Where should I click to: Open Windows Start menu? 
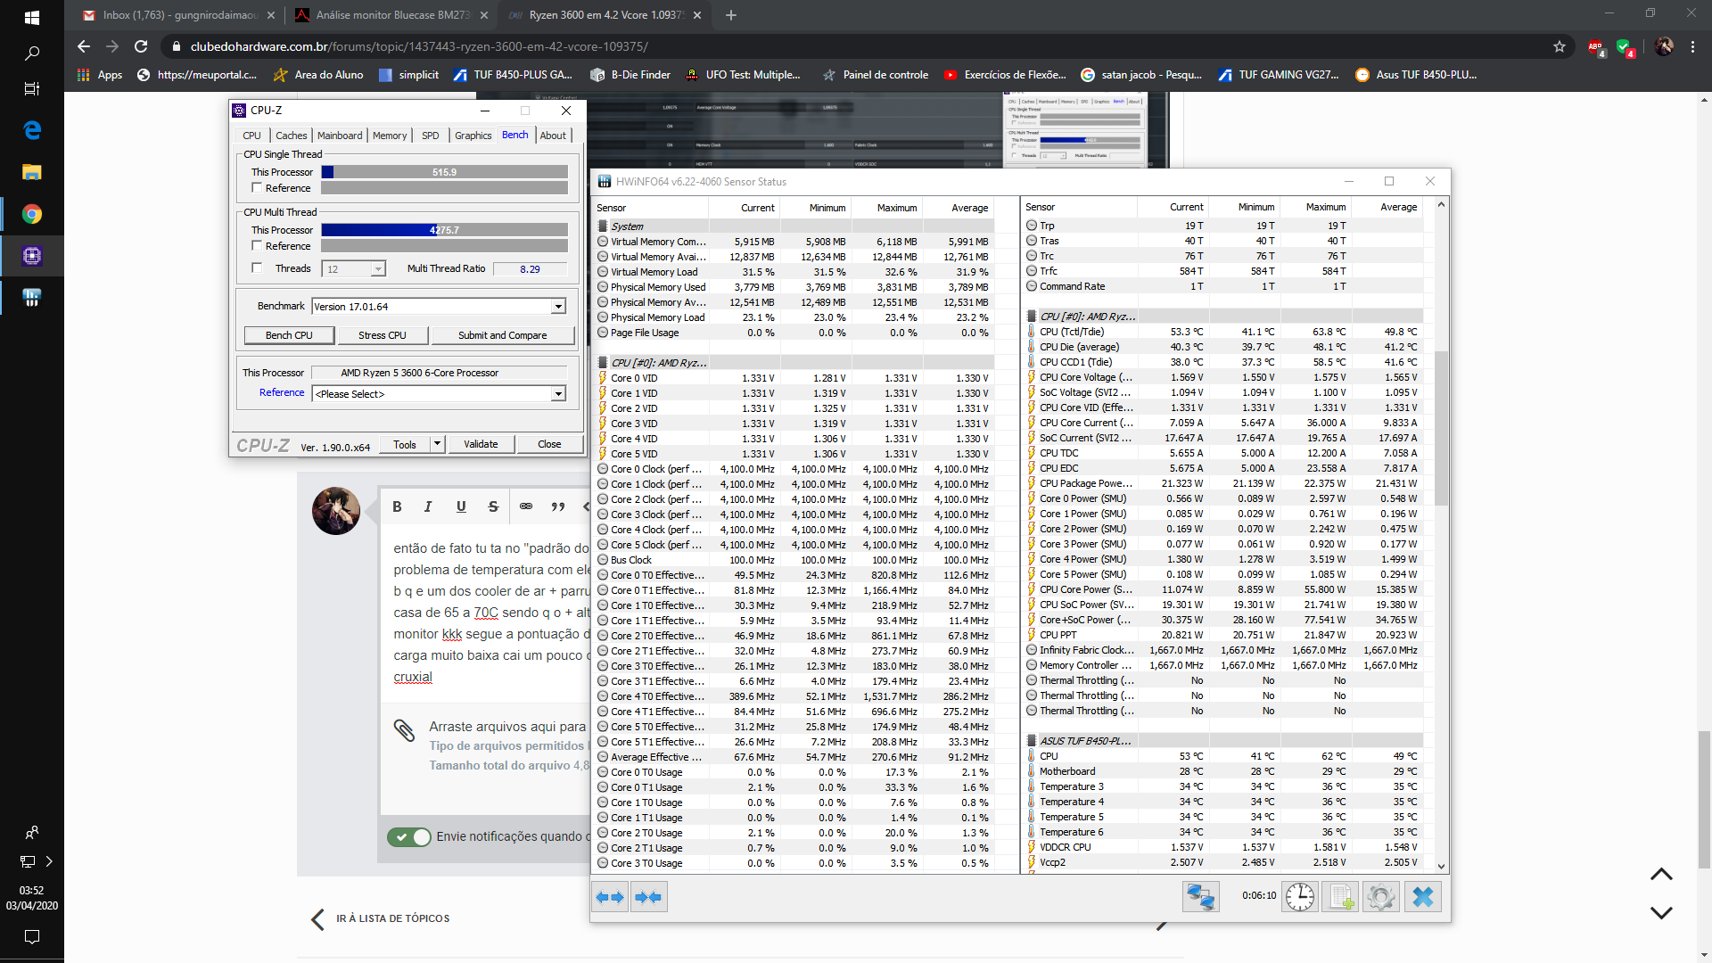tap(32, 17)
